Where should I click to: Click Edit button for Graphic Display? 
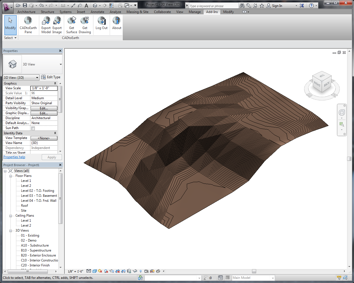(x=44, y=113)
